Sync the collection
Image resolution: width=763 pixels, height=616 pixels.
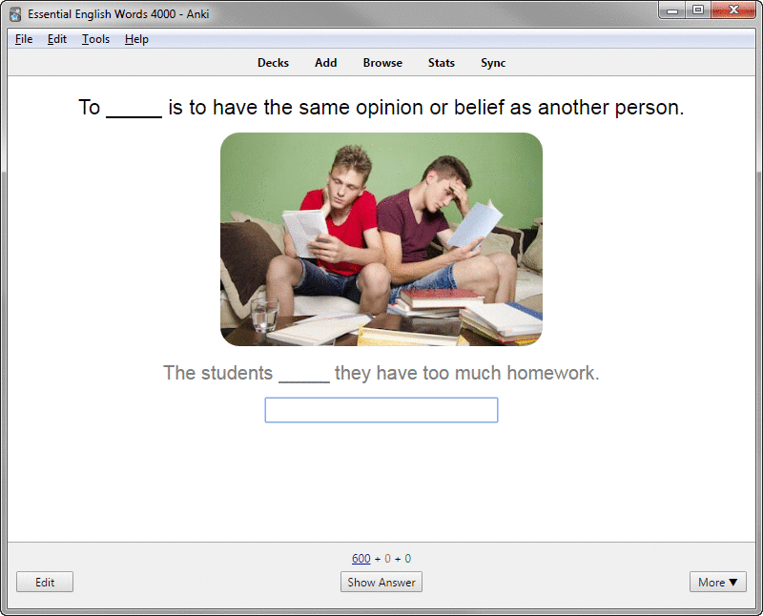[493, 63]
